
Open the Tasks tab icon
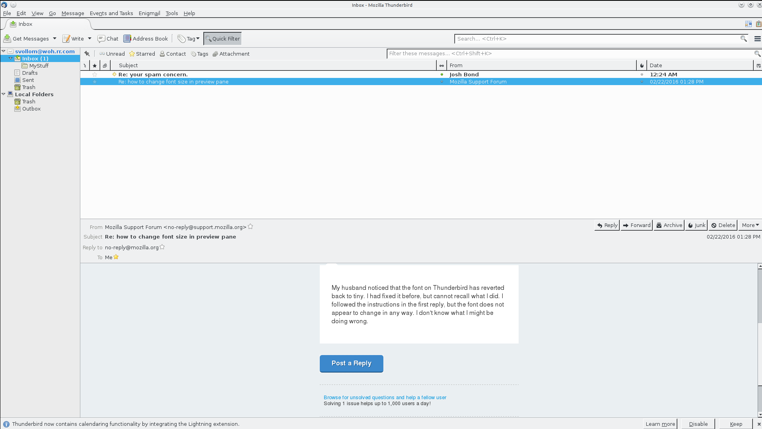tap(758, 24)
